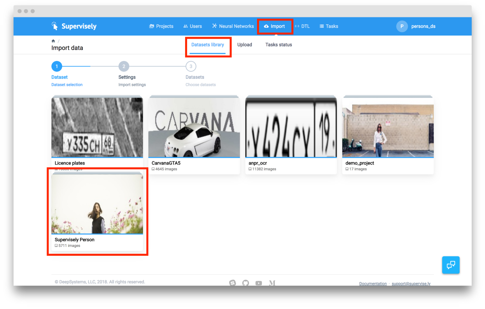The height and width of the screenshot is (309, 485).
Task: Switch to Datasets library tab
Action: click(208, 45)
